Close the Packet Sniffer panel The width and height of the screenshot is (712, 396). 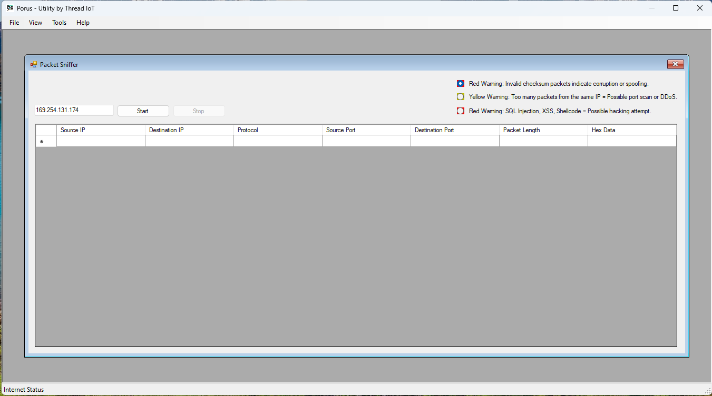point(675,64)
